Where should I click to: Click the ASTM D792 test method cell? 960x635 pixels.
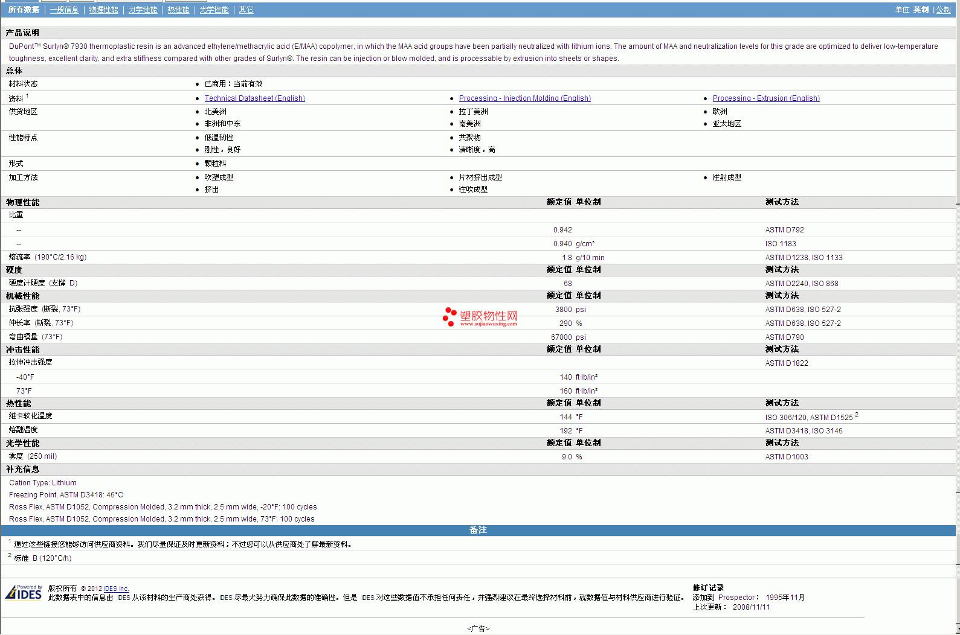[x=785, y=230]
